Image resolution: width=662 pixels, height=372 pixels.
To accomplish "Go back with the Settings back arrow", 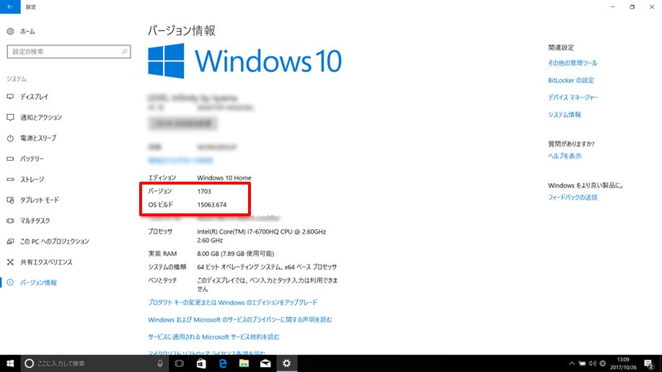I will tap(10, 6).
